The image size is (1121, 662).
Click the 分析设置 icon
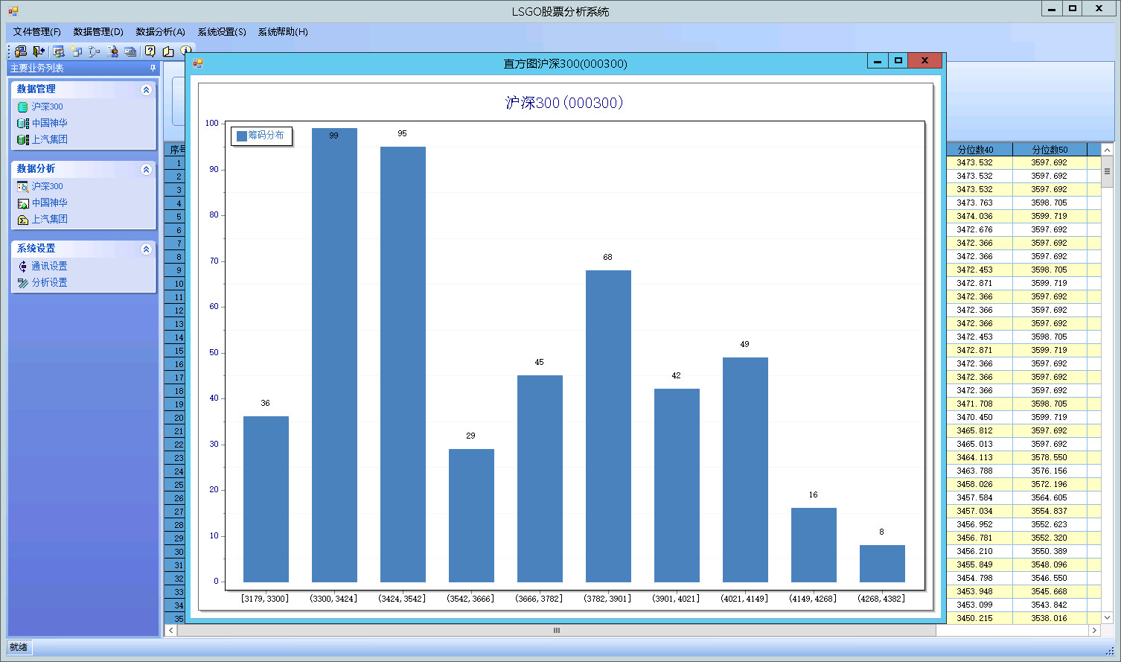coord(23,282)
